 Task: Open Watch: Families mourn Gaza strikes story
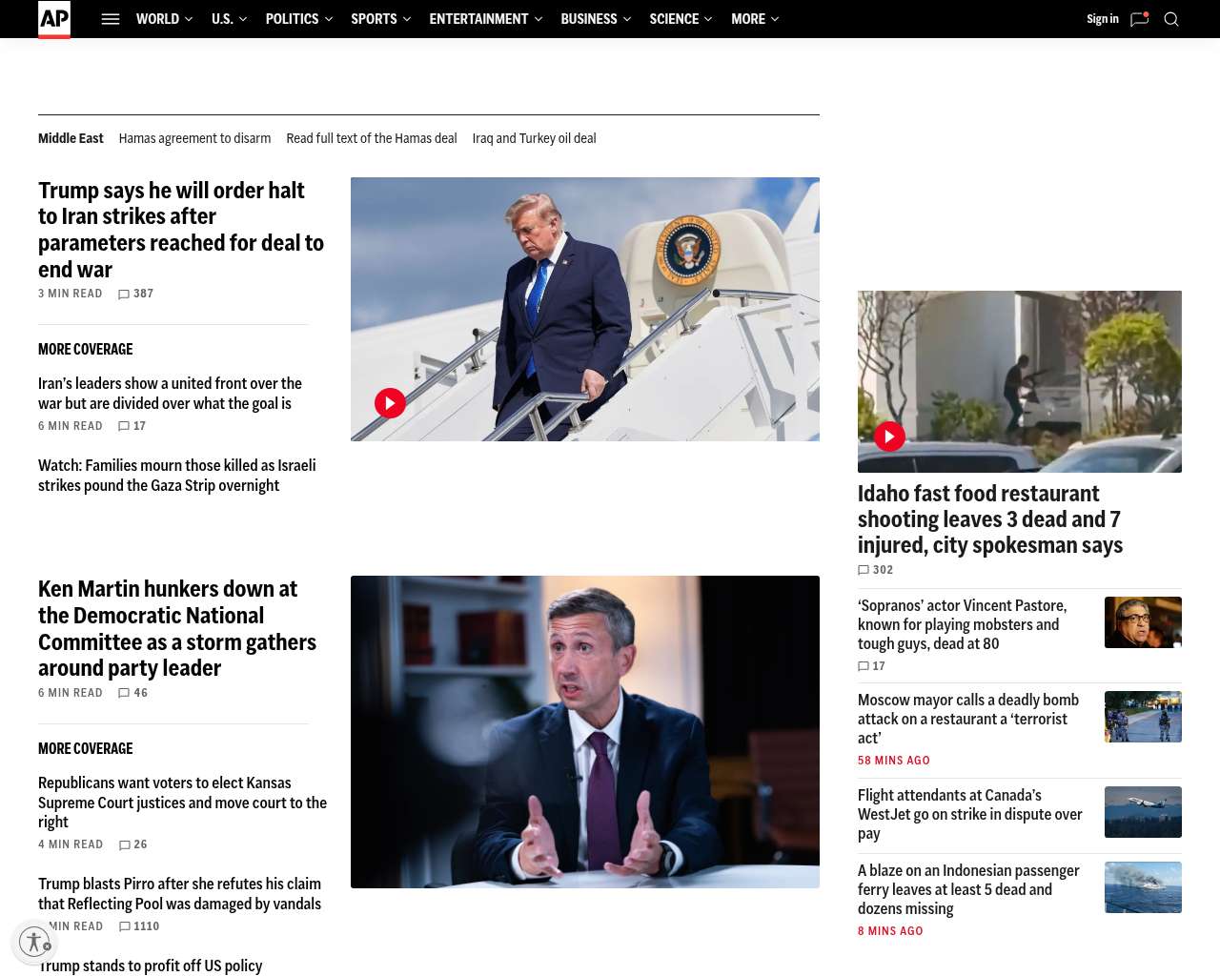[176, 476]
